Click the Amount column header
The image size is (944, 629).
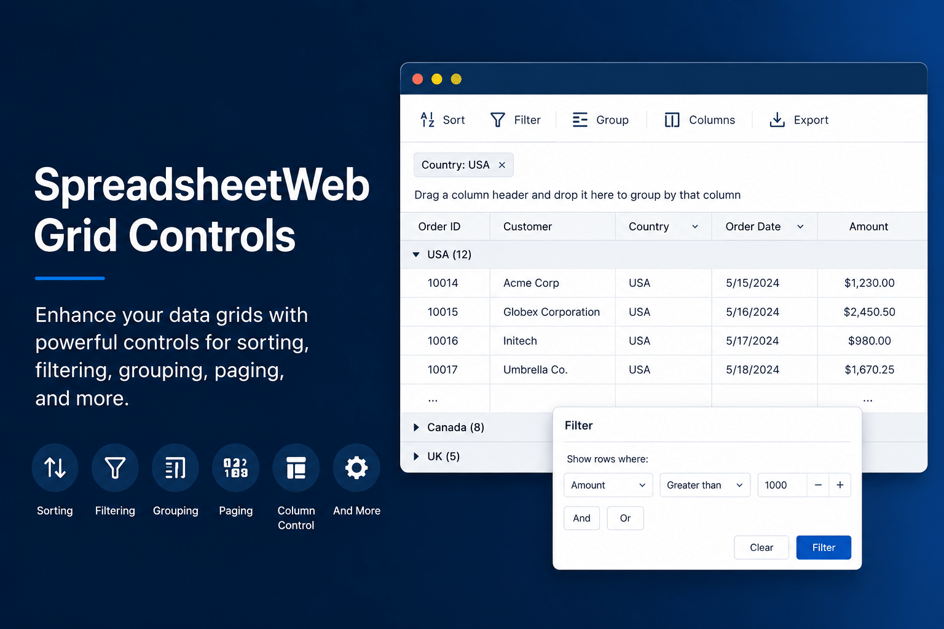[x=872, y=227]
